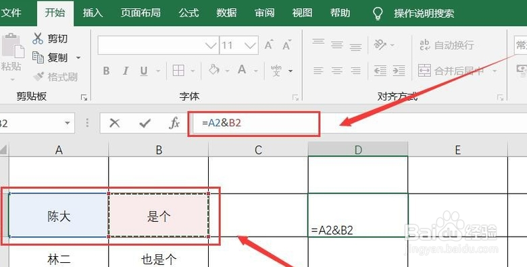Image resolution: width=527 pixels, height=267 pixels.
Task: Open the font (字体) dialog launcher
Action: 295,98
